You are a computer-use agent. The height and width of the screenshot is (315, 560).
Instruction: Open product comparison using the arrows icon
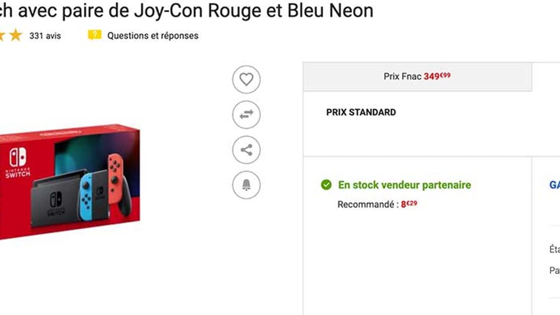pos(246,115)
